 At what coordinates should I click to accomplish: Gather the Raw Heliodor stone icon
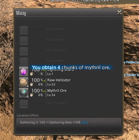pos(23,82)
